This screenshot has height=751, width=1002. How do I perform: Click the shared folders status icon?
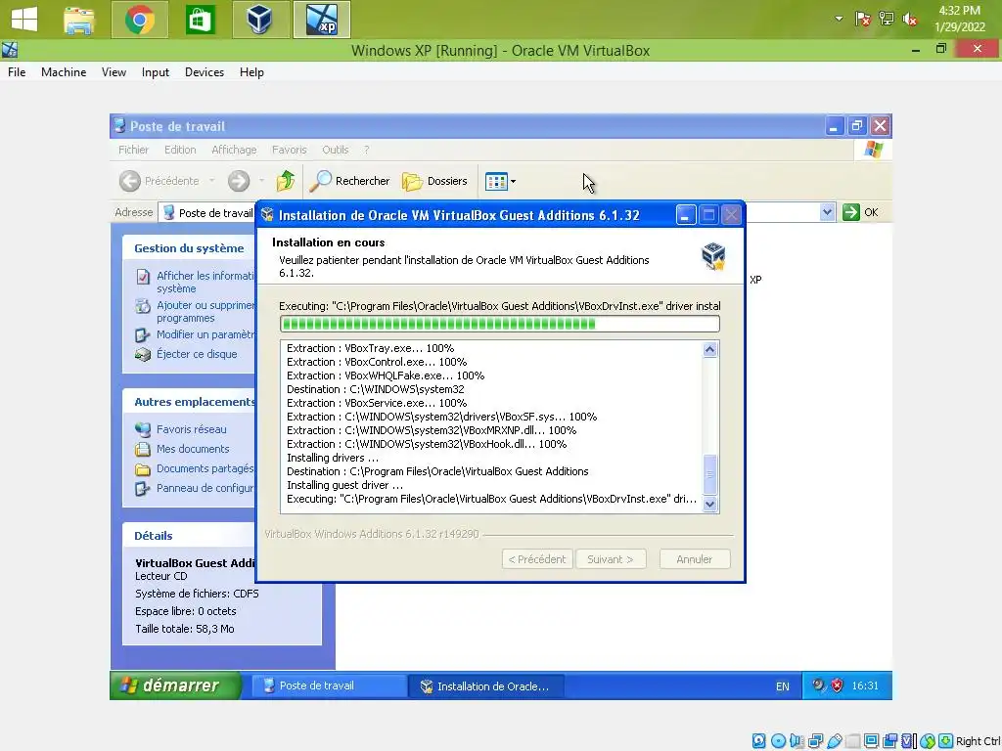(852, 741)
